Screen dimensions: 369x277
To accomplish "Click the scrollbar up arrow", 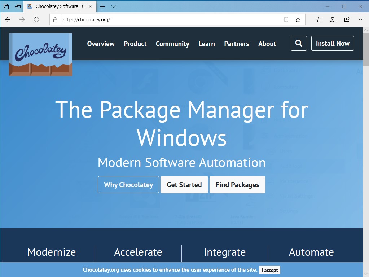I will pyautogui.click(x=366, y=30).
